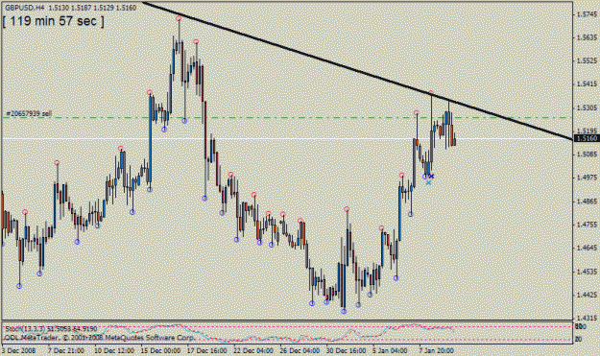Click the 1.4755 price scale label
Viewport: 600px width, 356px height.
(x=587, y=225)
